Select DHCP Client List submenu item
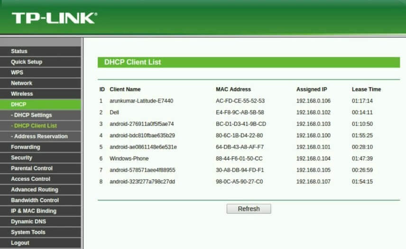The image size is (406, 249). tap(40, 125)
